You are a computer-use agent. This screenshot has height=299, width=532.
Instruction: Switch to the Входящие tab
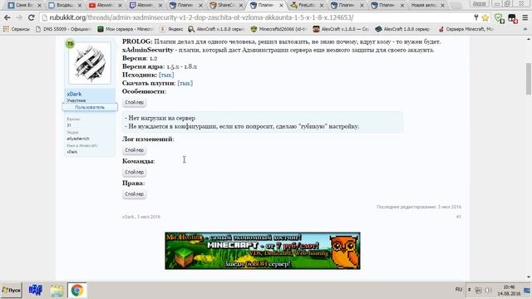65,5
